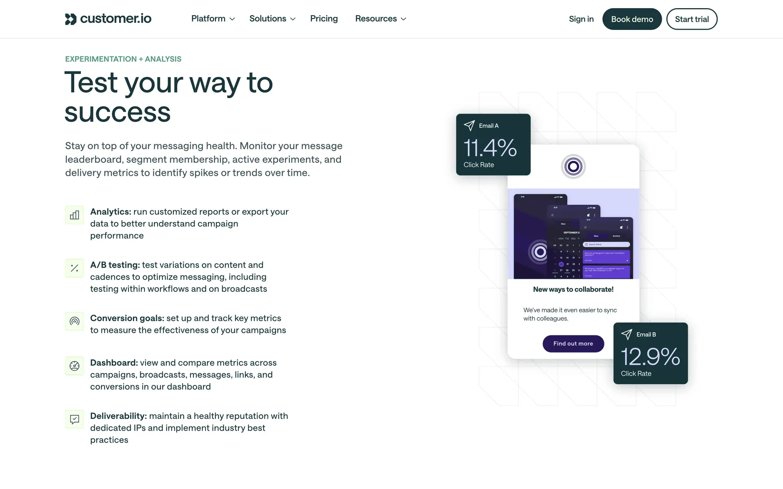The height and width of the screenshot is (489, 783).
Task: Expand the Resources dropdown menu
Action: (x=380, y=19)
